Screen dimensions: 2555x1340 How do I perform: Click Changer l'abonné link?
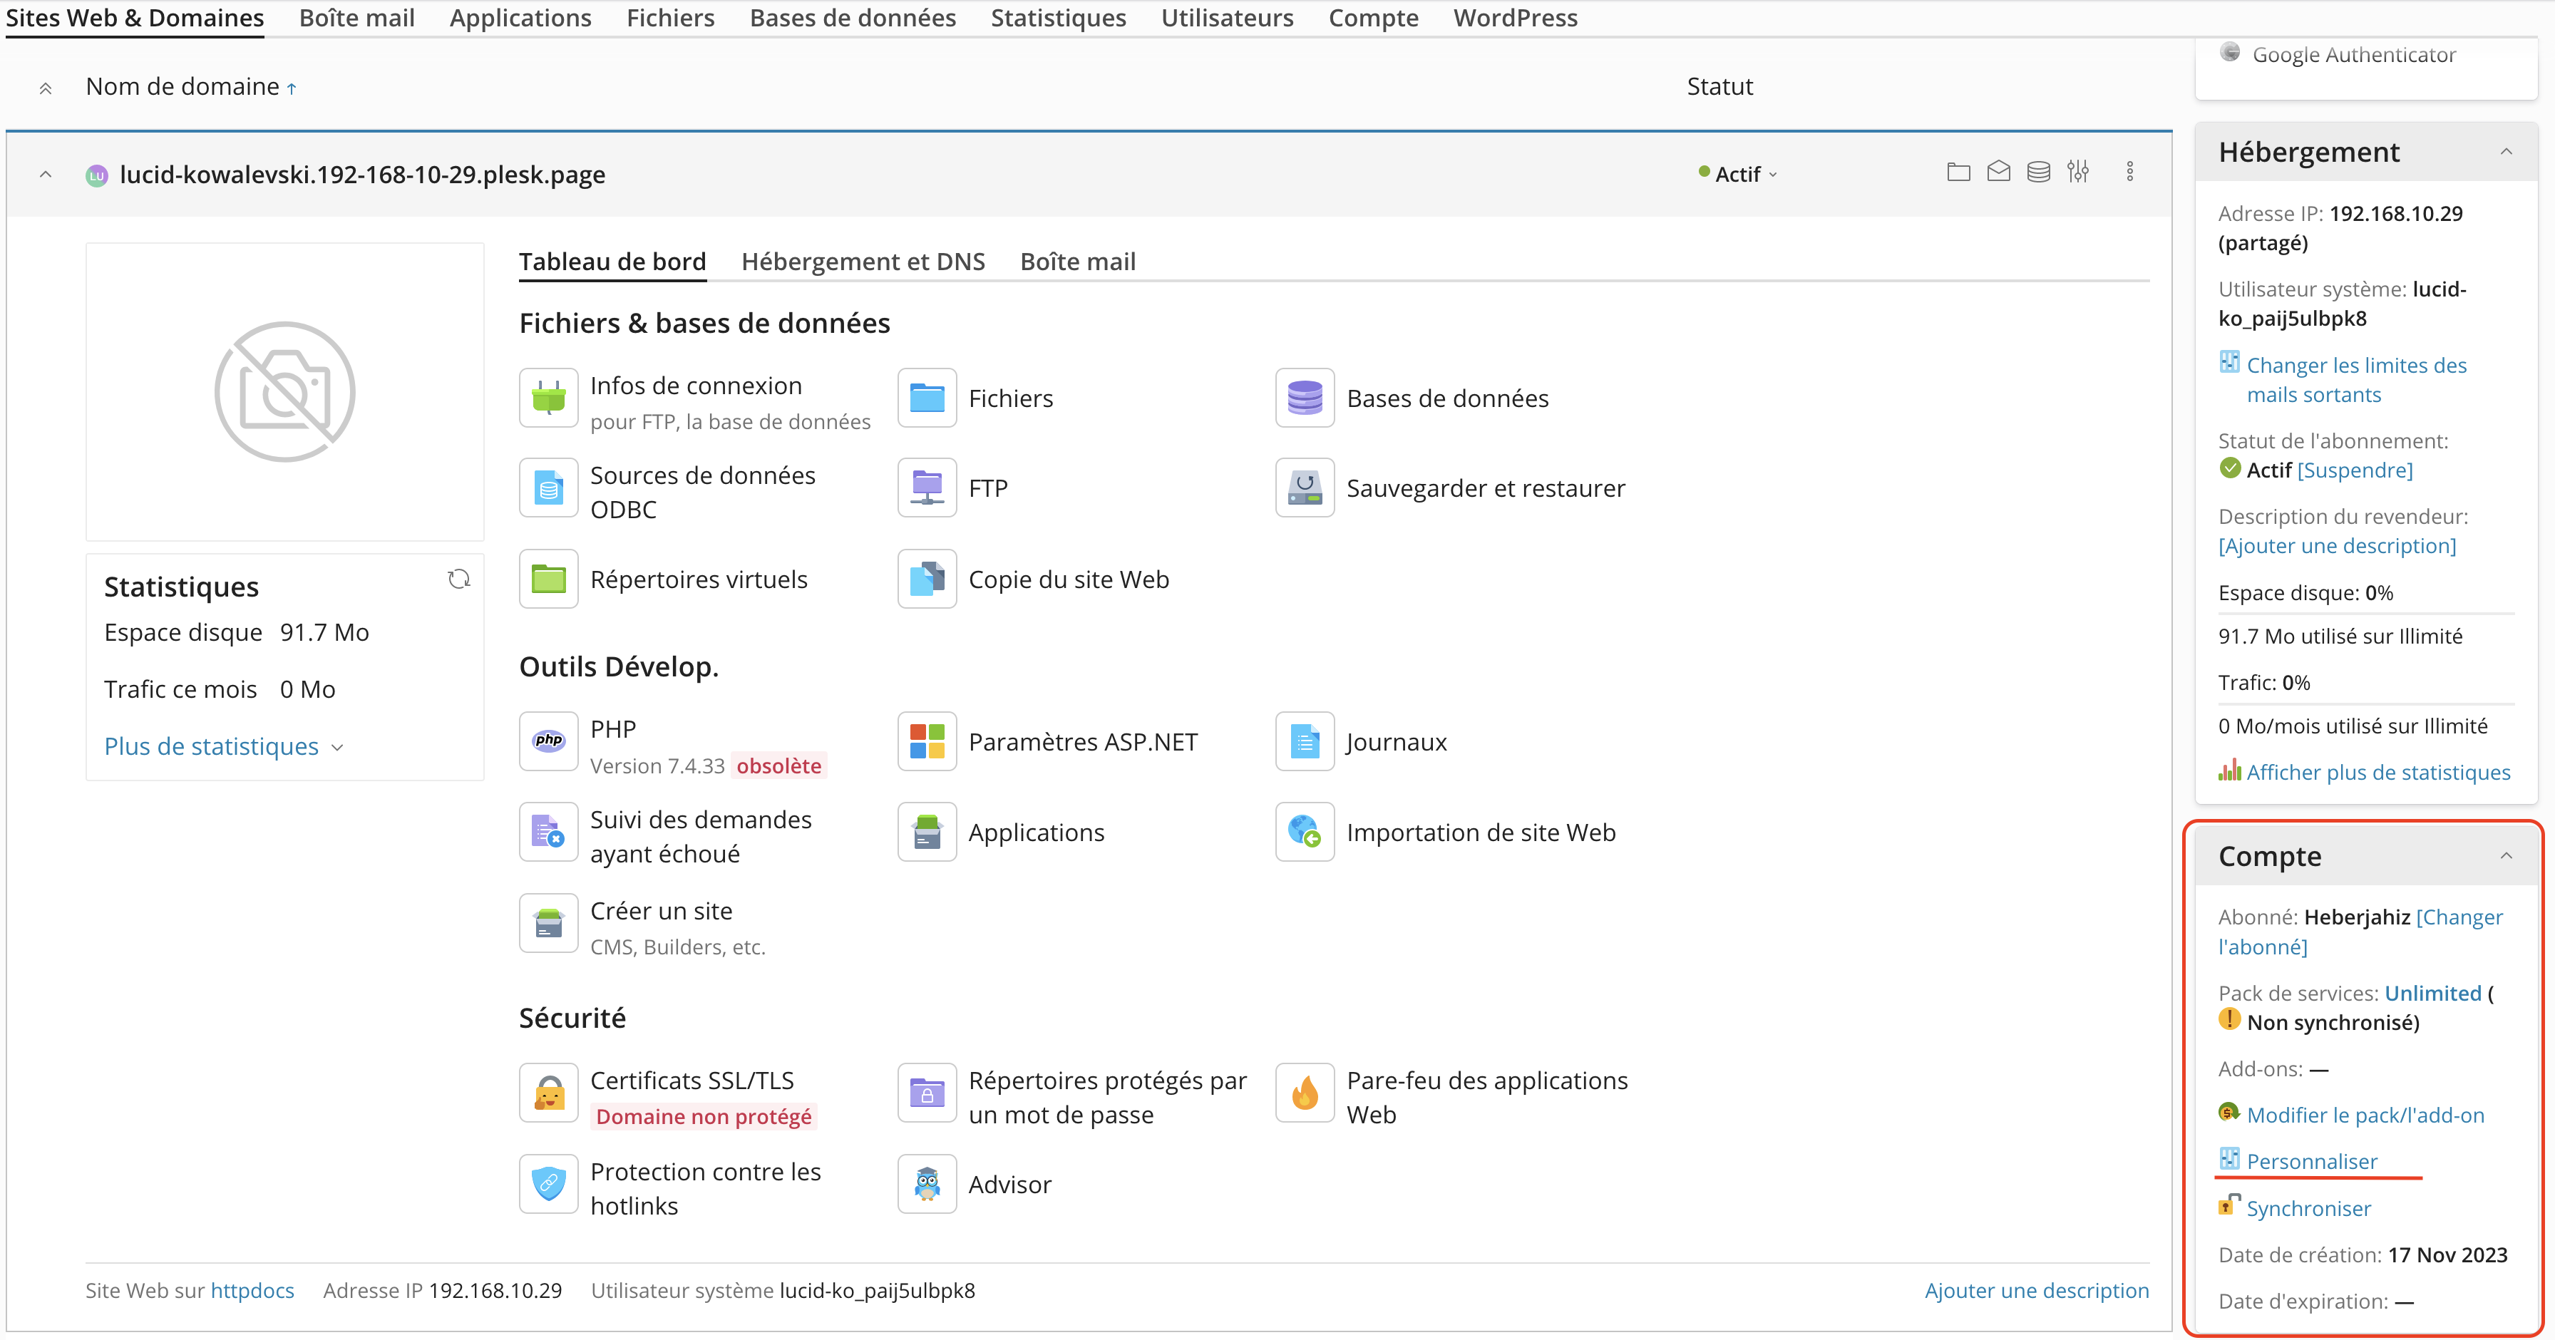coord(2360,932)
